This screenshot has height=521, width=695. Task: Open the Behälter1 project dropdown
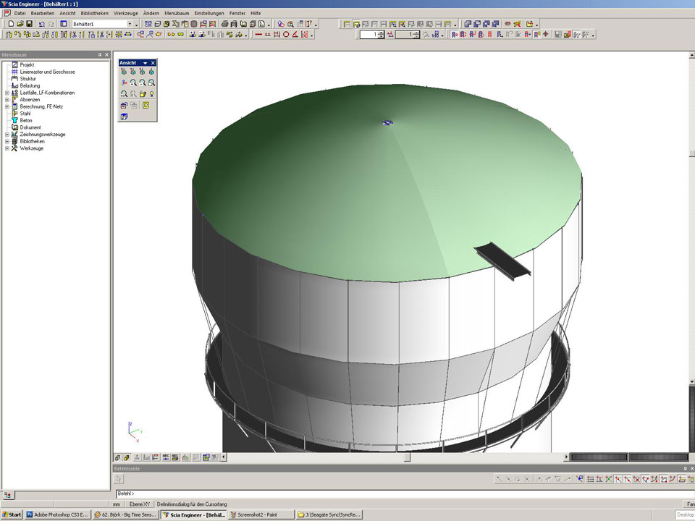coord(130,24)
